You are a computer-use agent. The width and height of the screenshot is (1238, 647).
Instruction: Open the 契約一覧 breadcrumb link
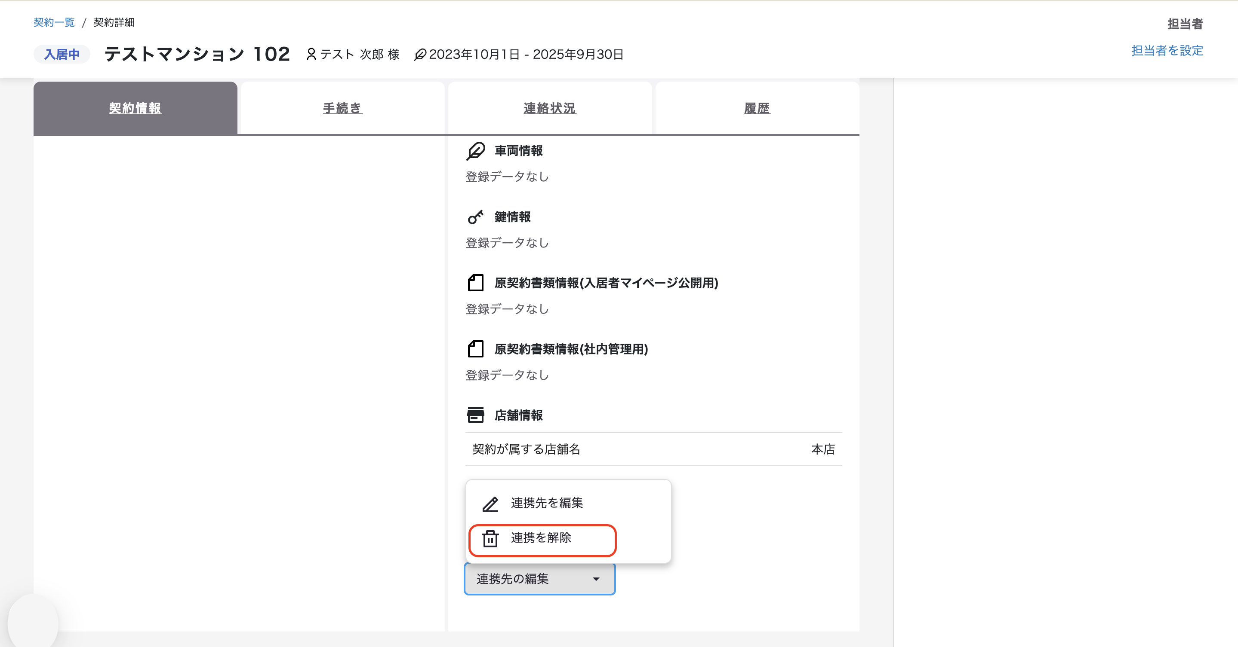click(x=54, y=23)
